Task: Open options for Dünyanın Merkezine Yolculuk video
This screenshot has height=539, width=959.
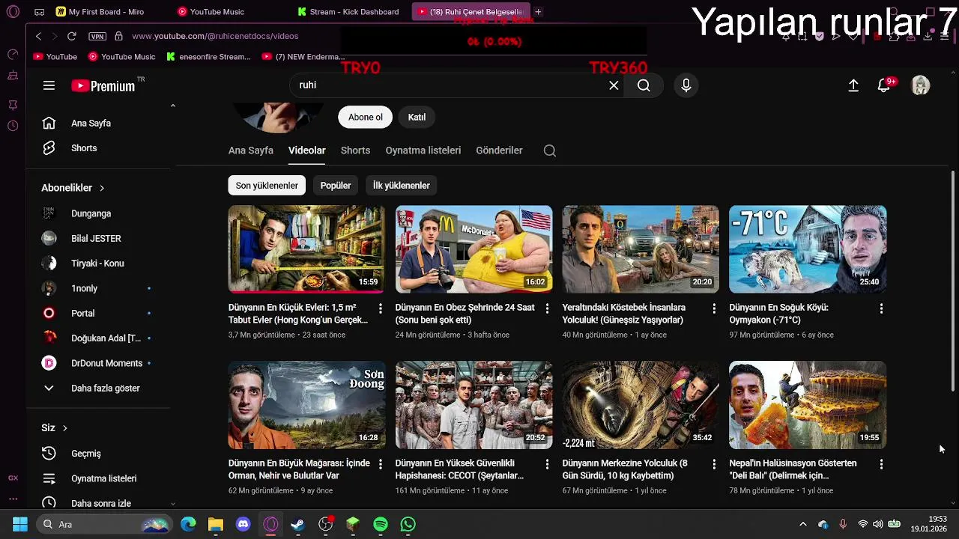Action: pos(714,464)
